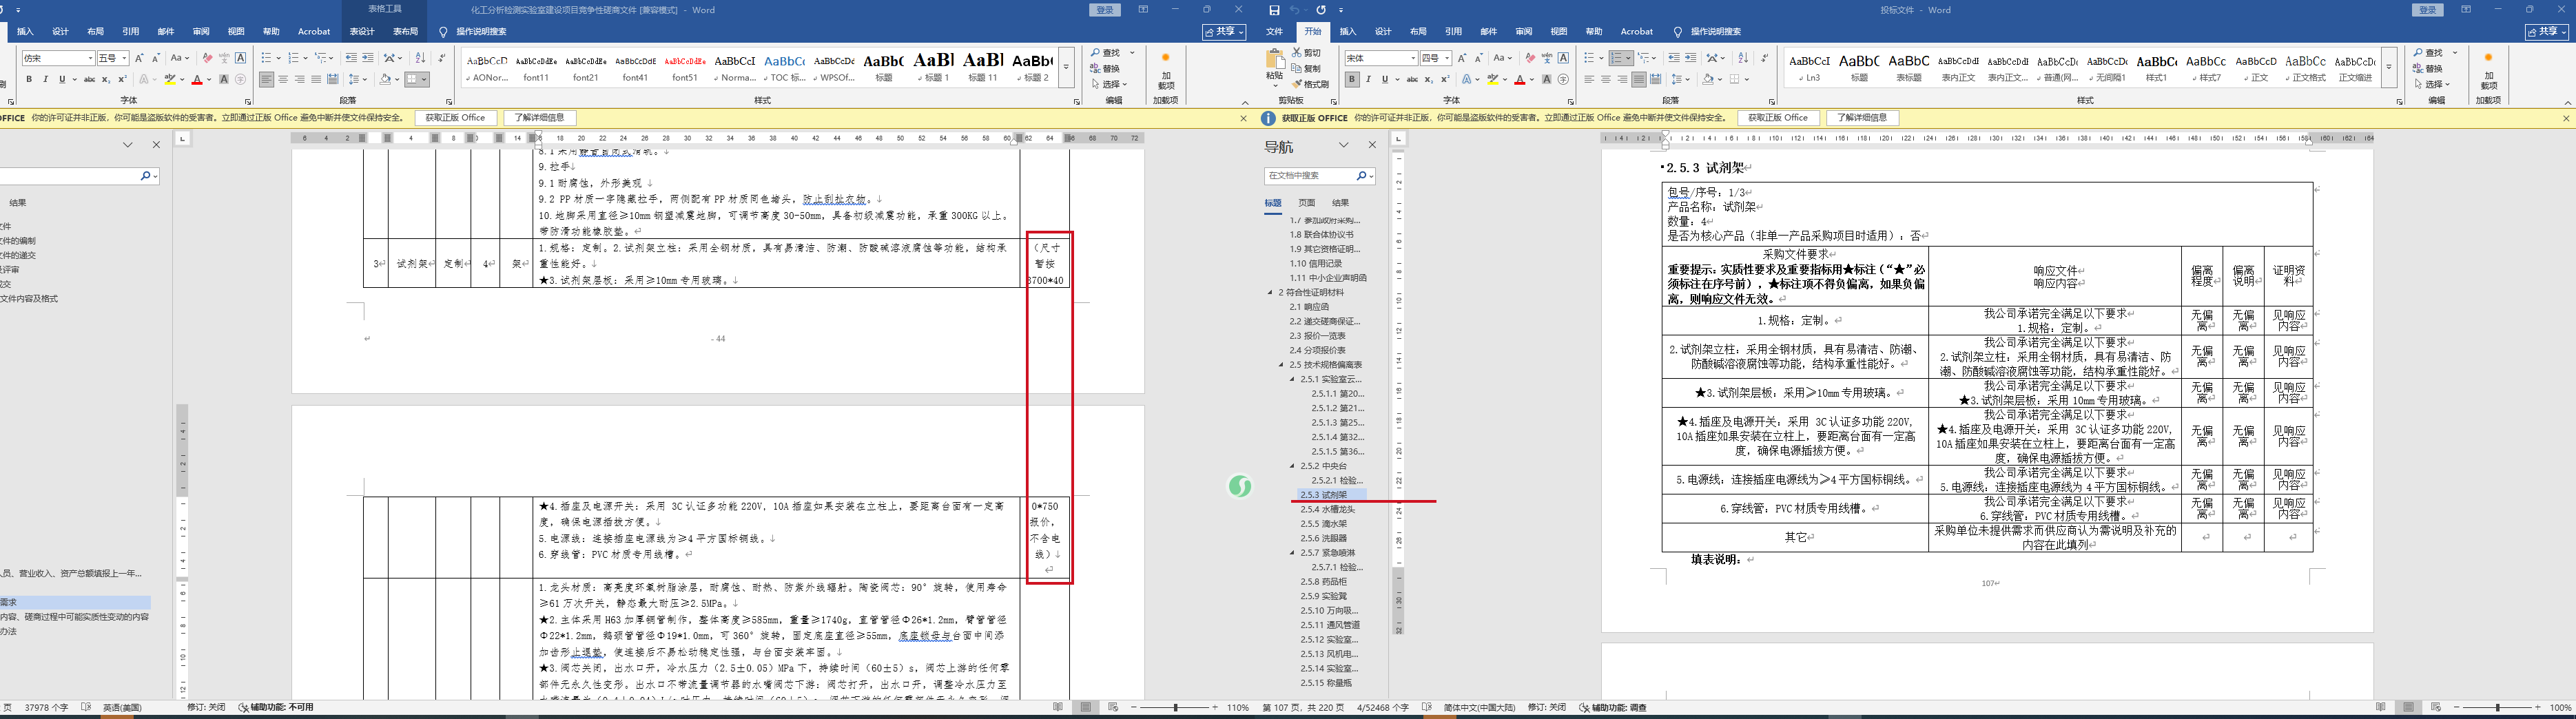Click Find (查找) in 投标文件 window
This screenshot has width=2576, height=719.
click(2427, 53)
